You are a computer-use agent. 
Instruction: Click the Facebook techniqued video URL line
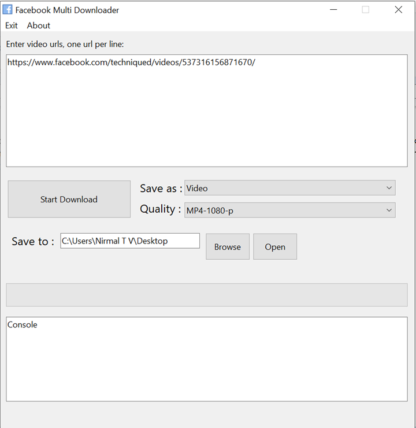pyautogui.click(x=131, y=62)
